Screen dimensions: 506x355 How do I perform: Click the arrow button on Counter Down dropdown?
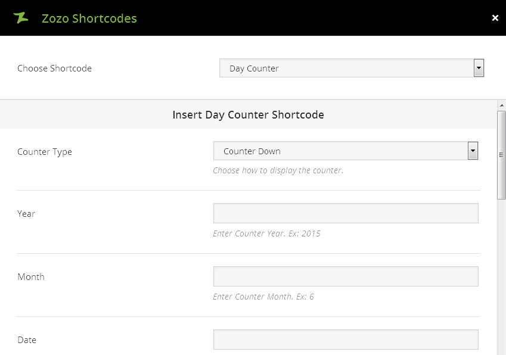[x=473, y=151]
